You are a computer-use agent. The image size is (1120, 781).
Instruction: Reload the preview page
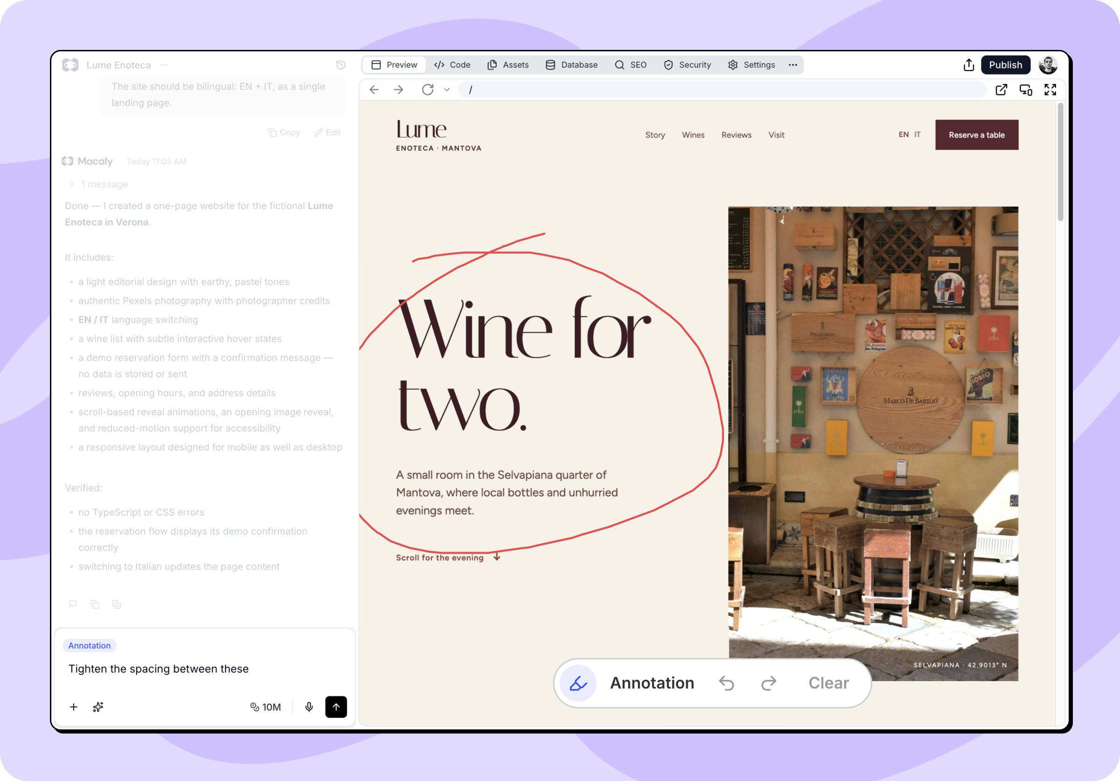[428, 90]
